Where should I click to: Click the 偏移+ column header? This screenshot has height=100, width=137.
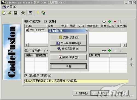29,55
